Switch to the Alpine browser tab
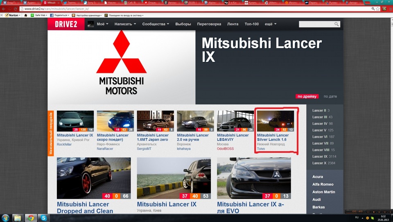 click(213, 2)
